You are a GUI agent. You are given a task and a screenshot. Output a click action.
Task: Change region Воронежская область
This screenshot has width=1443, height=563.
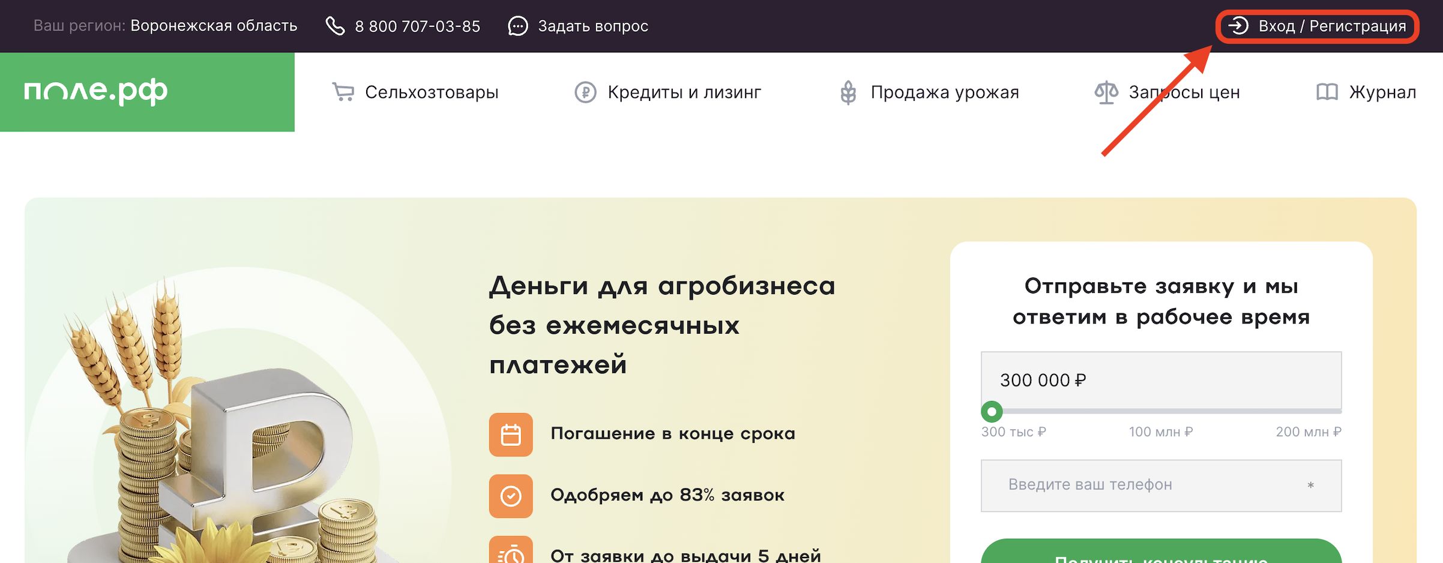coord(214,26)
